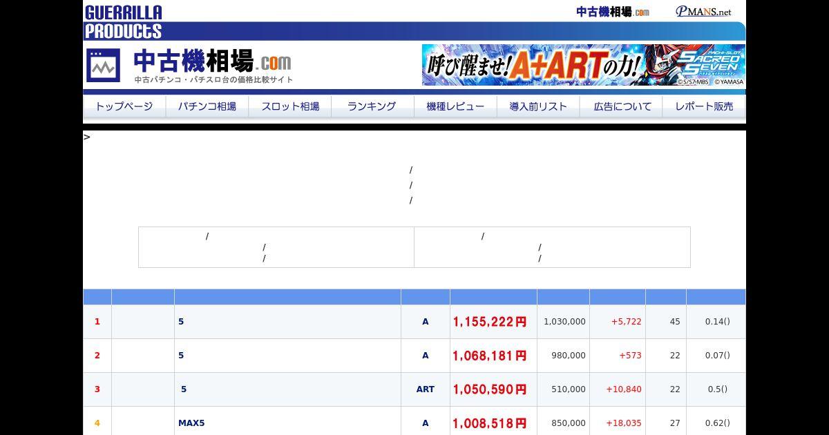Click the 0.07() value
The height and width of the screenshot is (435, 829).
718,356
